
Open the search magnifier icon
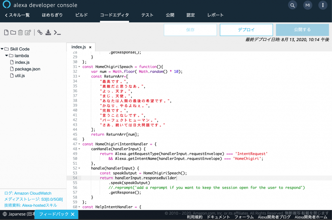click(292, 5)
